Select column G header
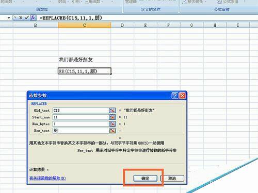This screenshot has height=193, width=258. [x=191, y=25]
